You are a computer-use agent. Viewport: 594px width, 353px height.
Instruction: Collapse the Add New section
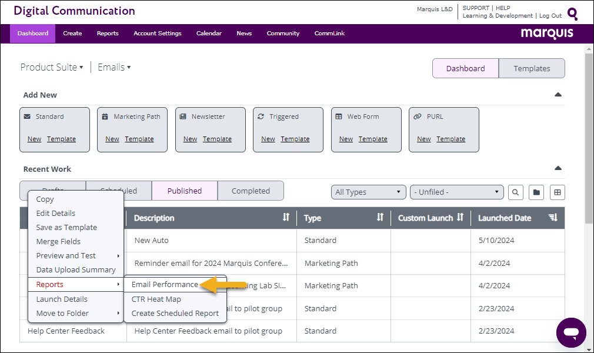pos(558,94)
